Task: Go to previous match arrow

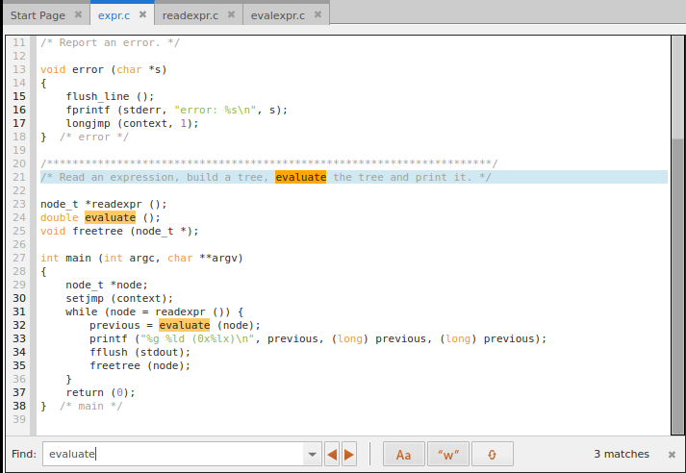Action: click(332, 454)
